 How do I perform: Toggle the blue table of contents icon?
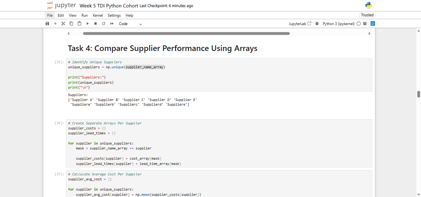pos(373,24)
